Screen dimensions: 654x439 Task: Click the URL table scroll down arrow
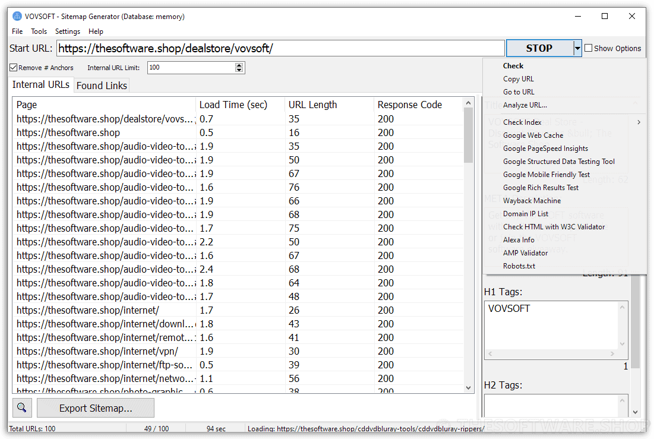(469, 388)
